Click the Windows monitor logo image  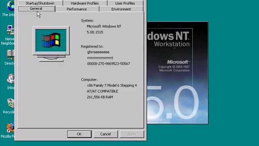(x=51, y=44)
